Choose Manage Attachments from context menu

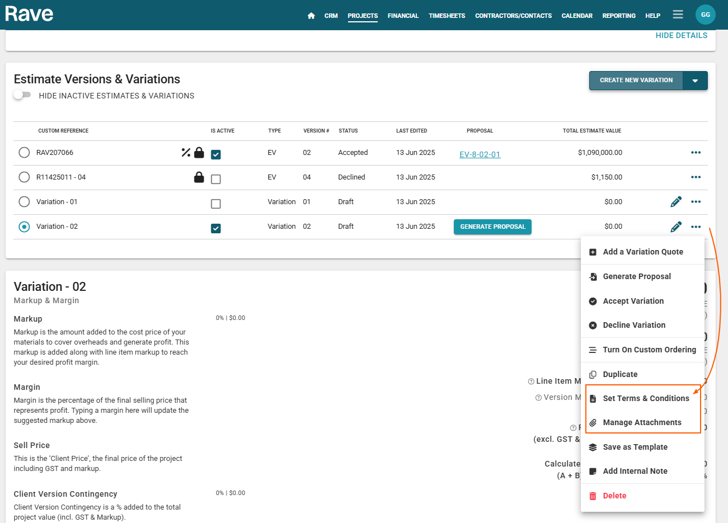click(x=642, y=422)
